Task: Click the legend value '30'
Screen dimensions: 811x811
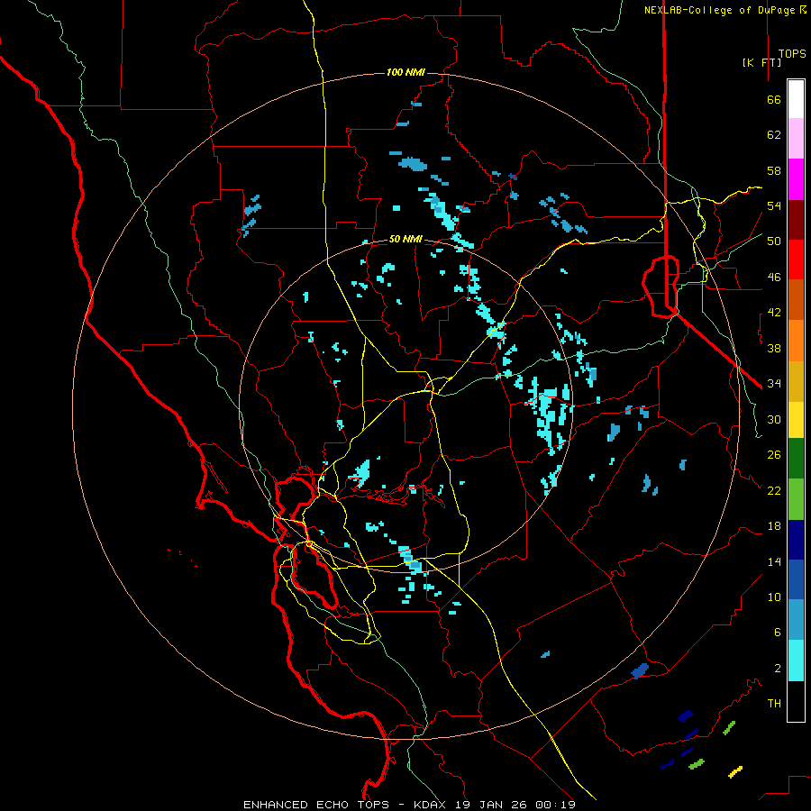Action: [774, 419]
